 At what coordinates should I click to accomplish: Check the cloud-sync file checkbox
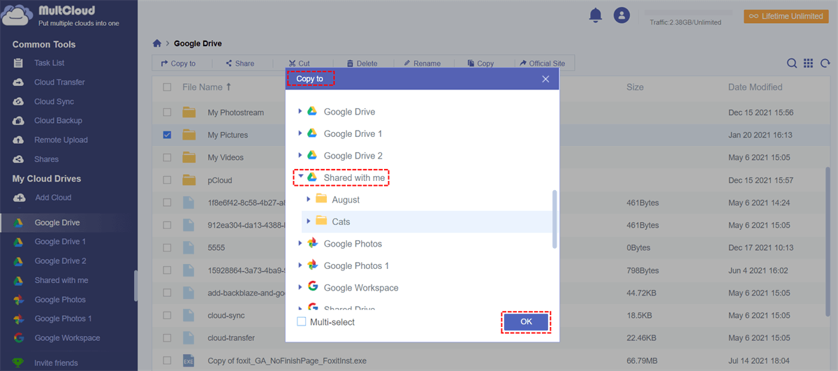pyautogui.click(x=167, y=316)
